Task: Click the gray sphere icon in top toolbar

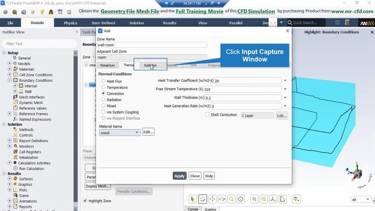Action: pos(5,12)
